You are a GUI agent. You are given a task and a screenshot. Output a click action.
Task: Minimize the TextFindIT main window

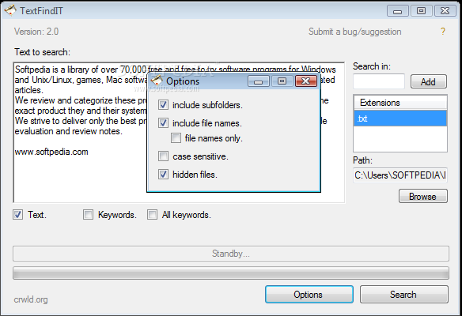click(x=397, y=11)
